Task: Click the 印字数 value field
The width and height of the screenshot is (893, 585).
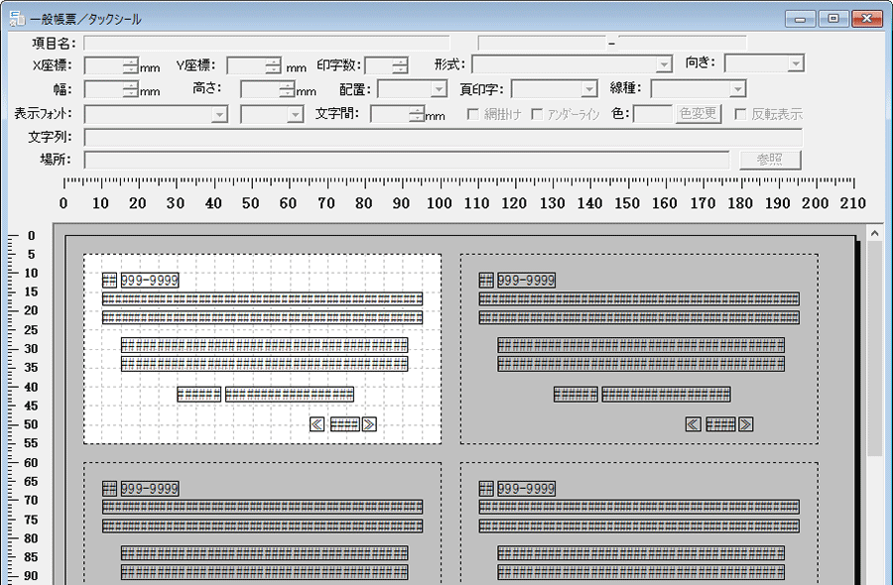Action: (x=379, y=66)
